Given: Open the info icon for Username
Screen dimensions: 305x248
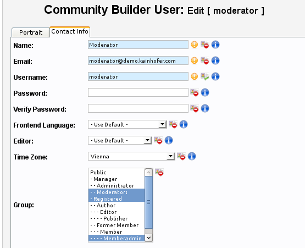Looking at the screenshot, I should point(215,76).
